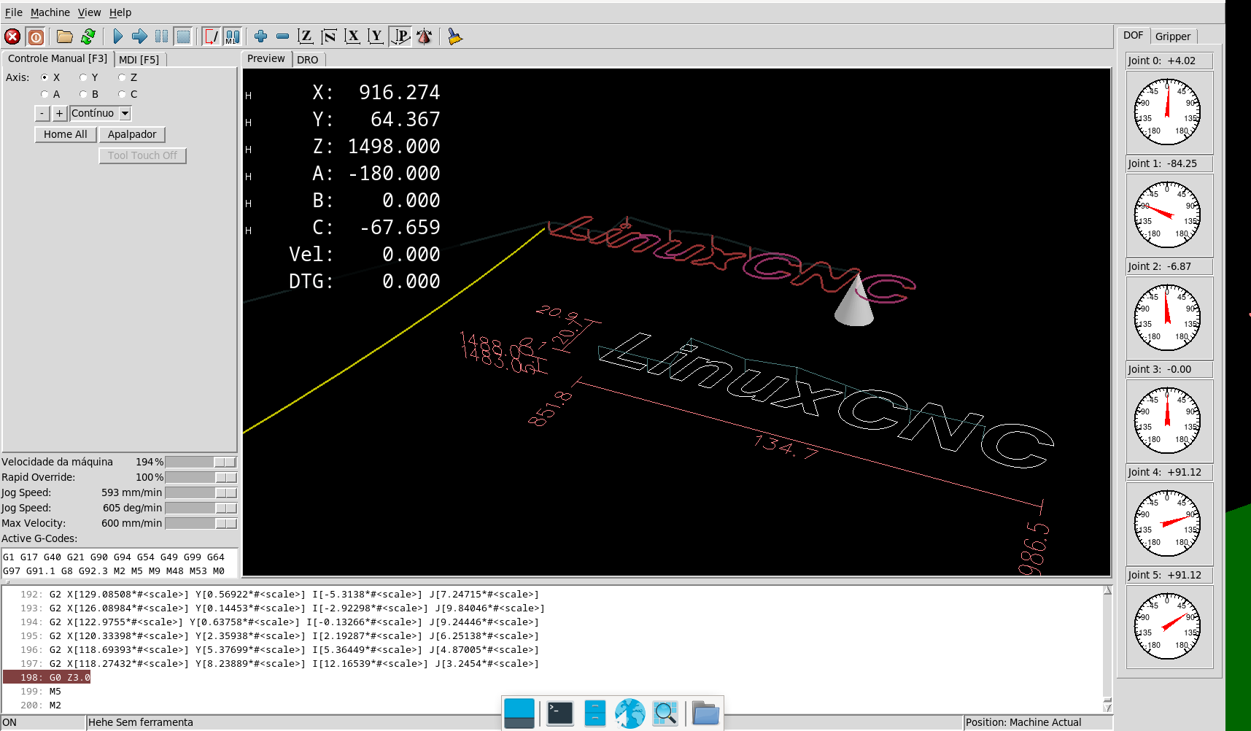The height and width of the screenshot is (731, 1251).
Task: Click Active G-Codes text field
Action: pos(120,564)
